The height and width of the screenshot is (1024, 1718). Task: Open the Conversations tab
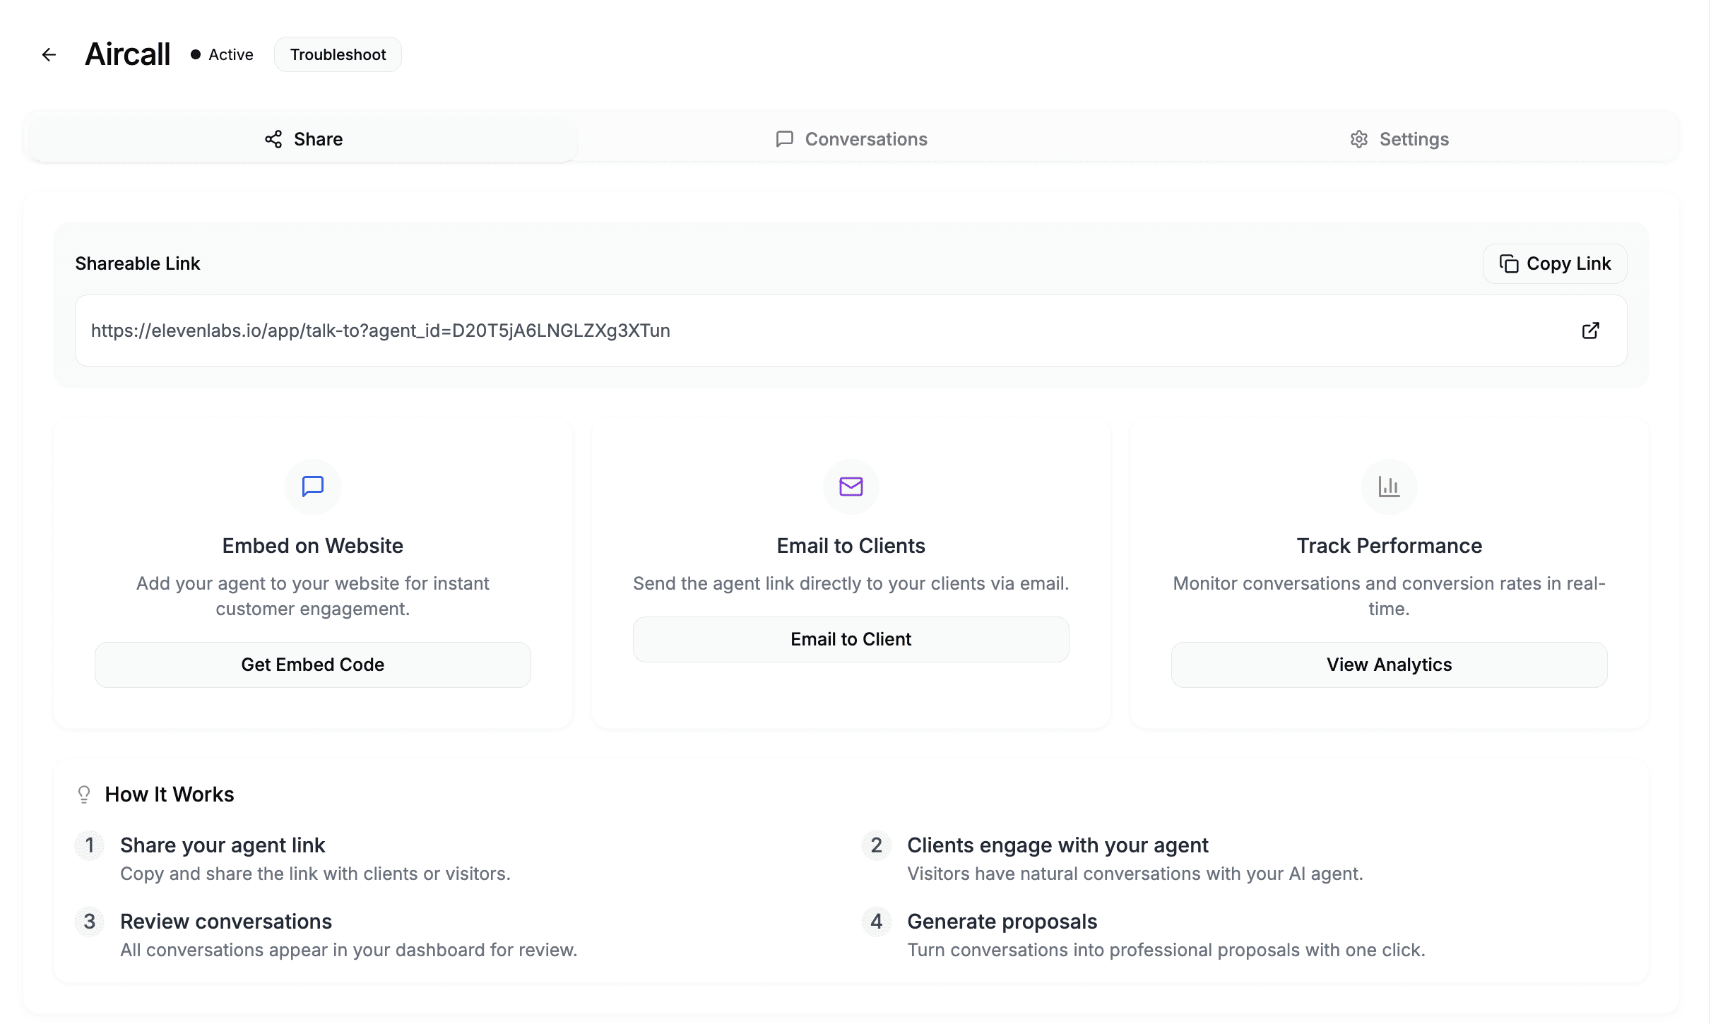[851, 139]
